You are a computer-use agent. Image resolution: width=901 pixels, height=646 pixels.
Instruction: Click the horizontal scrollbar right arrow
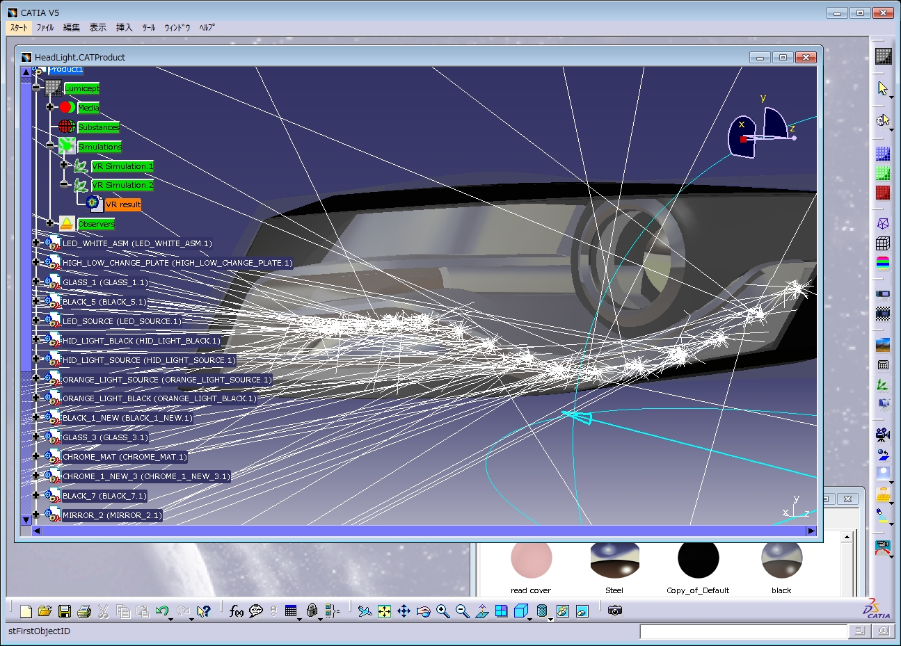811,531
